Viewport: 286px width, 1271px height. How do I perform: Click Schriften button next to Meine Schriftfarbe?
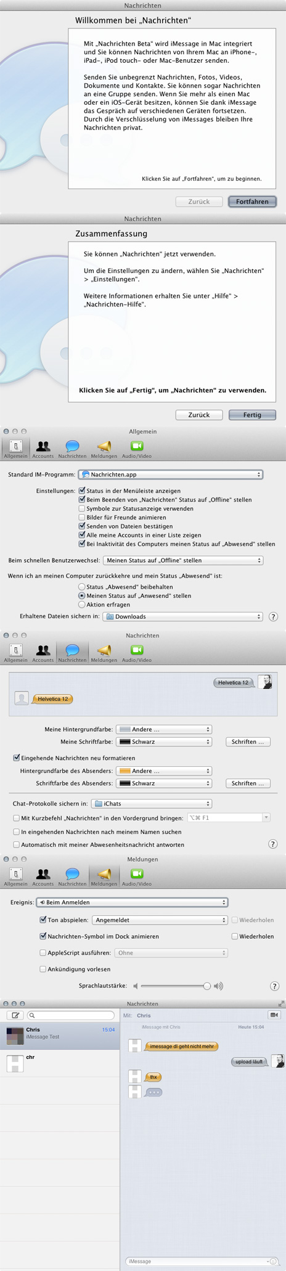[x=247, y=742]
